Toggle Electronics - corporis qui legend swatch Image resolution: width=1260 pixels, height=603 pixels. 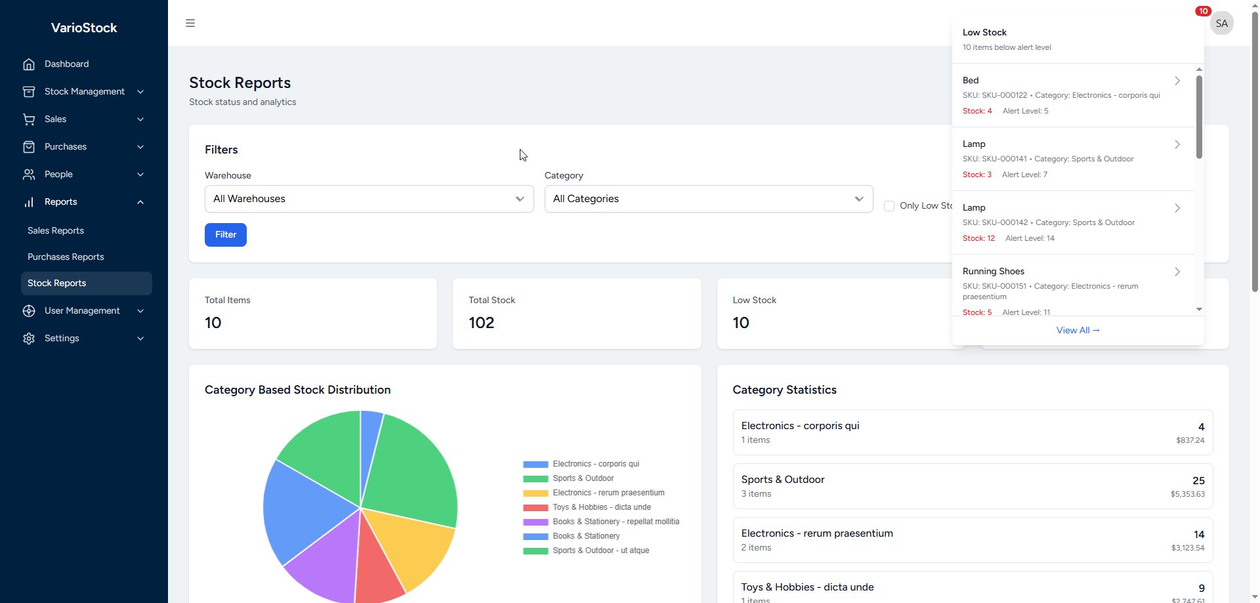point(535,465)
